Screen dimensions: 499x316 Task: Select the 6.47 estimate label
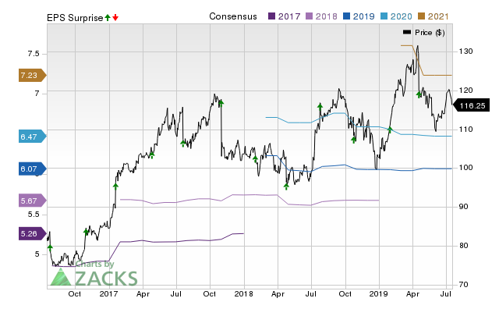click(x=30, y=137)
